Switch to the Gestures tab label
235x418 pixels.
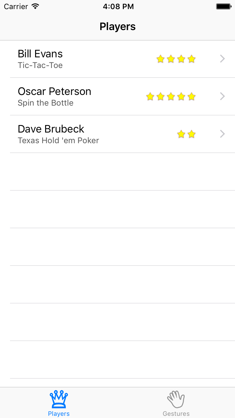176,414
